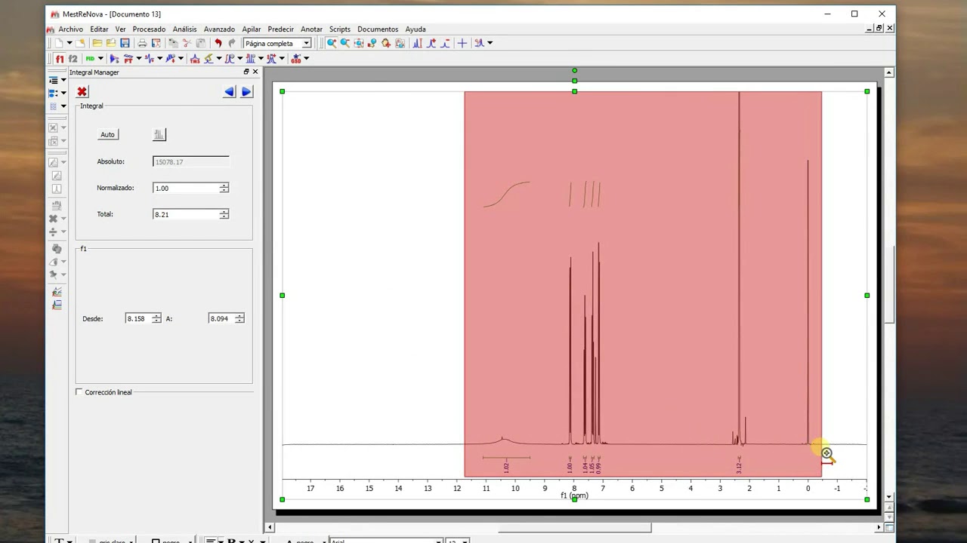Expand the new document dropdown arrow
The width and height of the screenshot is (967, 543).
click(69, 43)
